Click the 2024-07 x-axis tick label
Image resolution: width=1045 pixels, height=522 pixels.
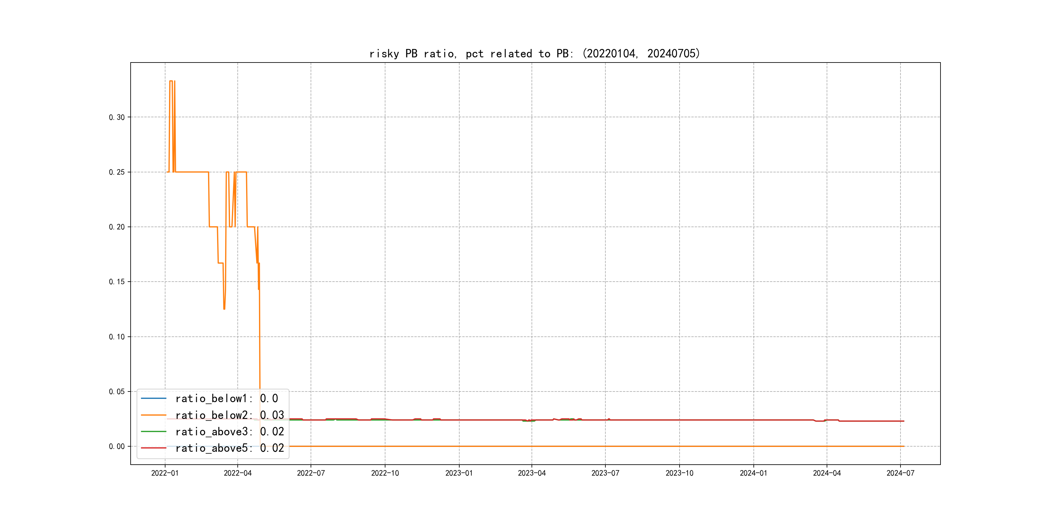point(900,473)
